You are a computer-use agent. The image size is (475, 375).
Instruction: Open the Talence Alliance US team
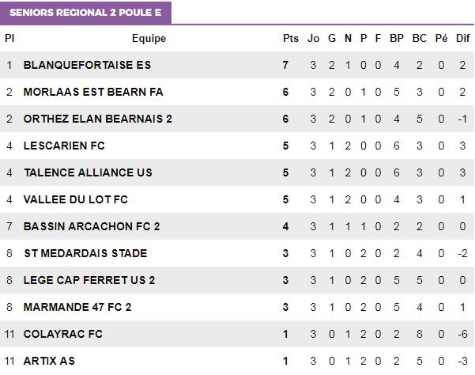click(x=88, y=172)
